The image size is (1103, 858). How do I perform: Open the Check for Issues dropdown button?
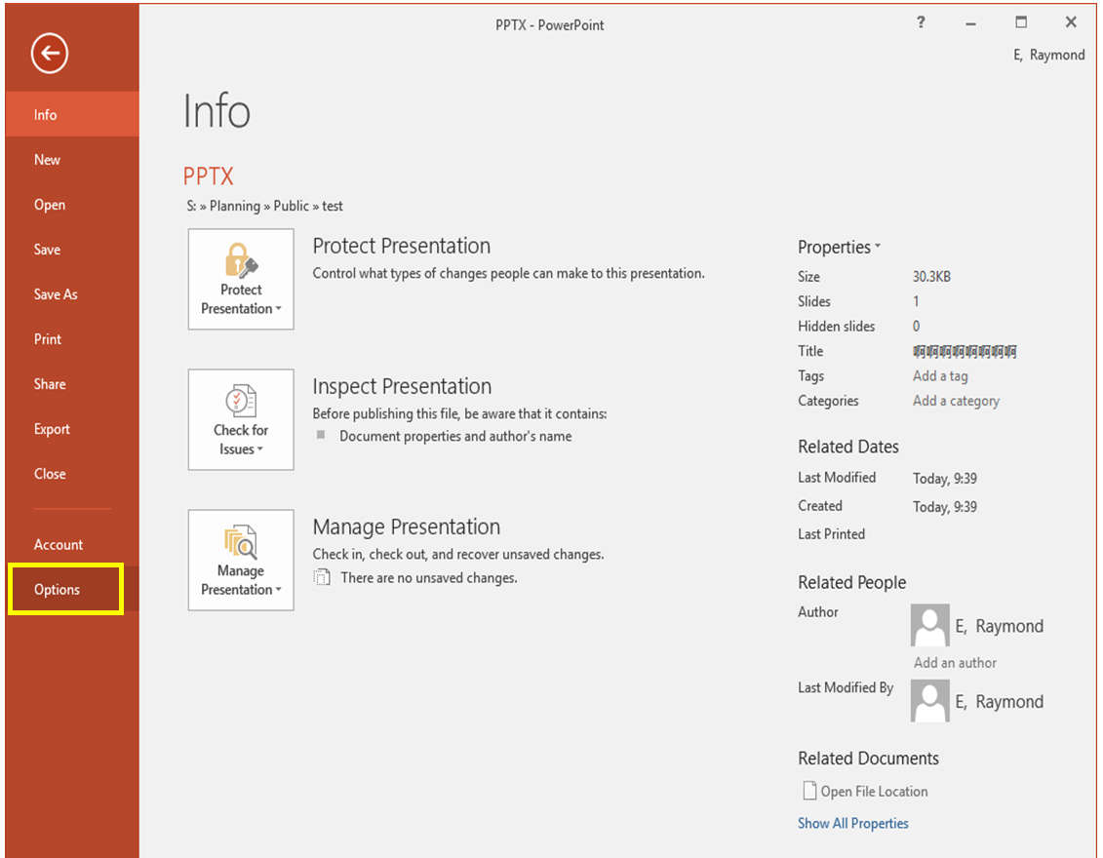(x=241, y=420)
